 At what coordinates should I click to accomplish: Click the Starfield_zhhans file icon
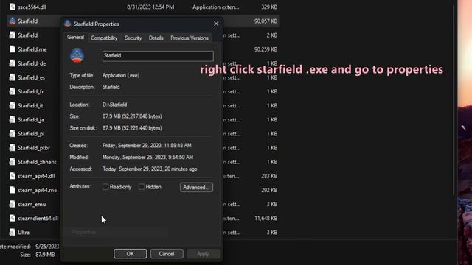(x=12, y=162)
